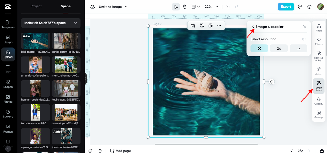Screen dimensions: 327x153
Task: Undo the last action
Action: click(228, 7)
